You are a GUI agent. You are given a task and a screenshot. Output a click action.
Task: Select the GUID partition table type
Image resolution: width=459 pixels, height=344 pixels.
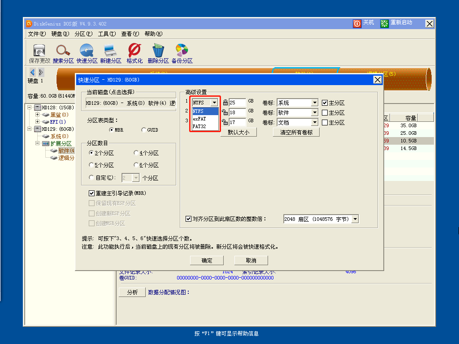pyautogui.click(x=143, y=129)
